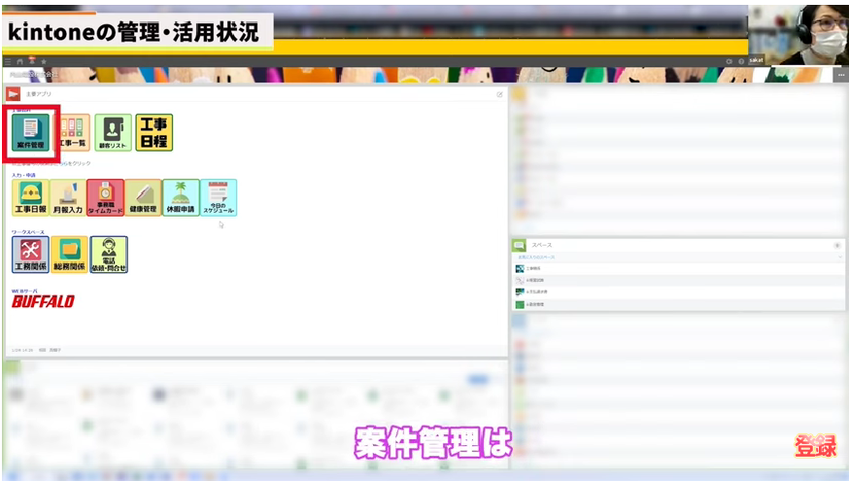Open the 電話依頼・問合せ tile
This screenshot has width=849, height=481.
point(109,255)
